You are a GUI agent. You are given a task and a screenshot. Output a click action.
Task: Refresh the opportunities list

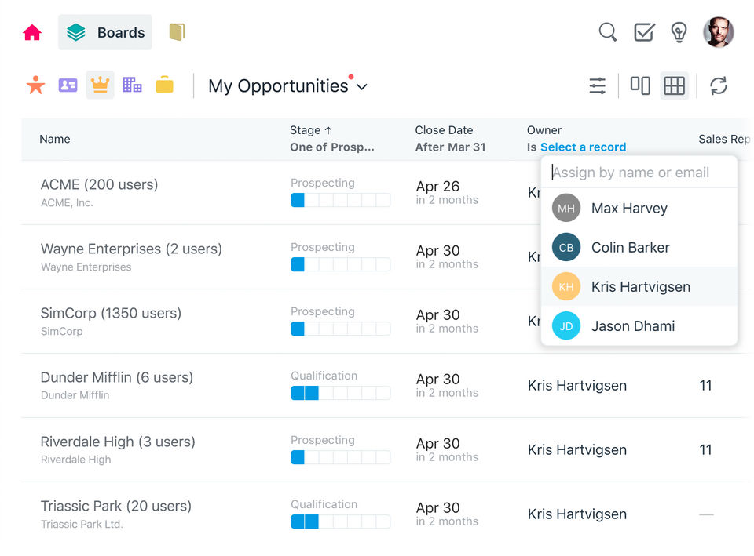tap(719, 86)
